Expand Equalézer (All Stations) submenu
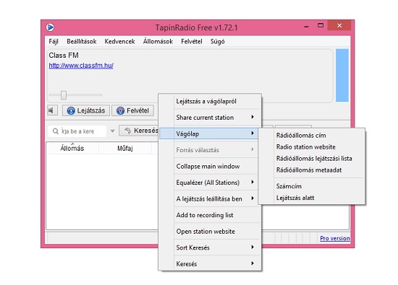 [x=210, y=183]
